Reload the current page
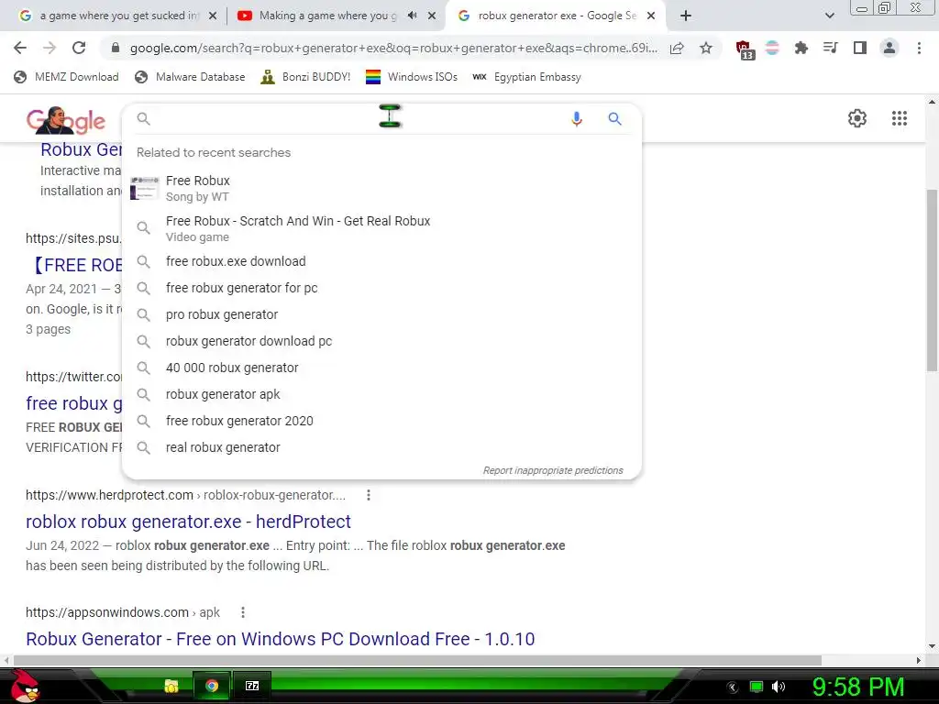 point(79,48)
